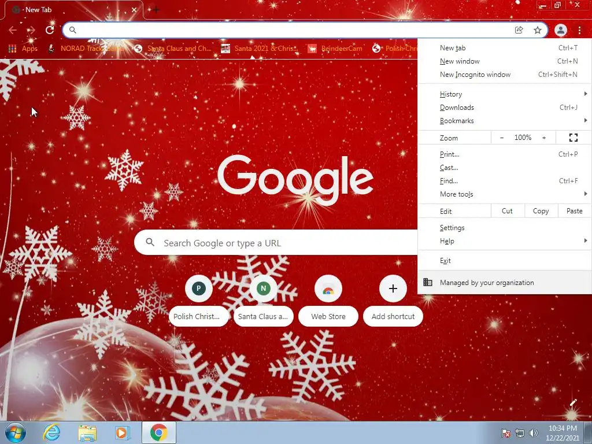Image resolution: width=592 pixels, height=444 pixels.
Task: Click the Add shortcut plus tile
Action: point(393,301)
